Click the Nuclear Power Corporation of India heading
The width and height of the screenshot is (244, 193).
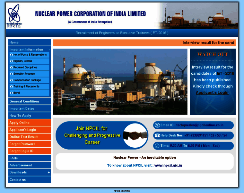pos(91,14)
